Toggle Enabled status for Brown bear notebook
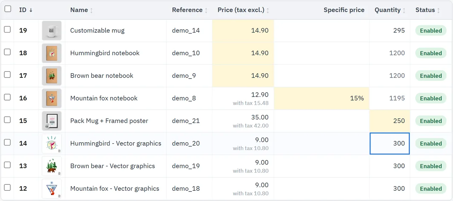453x201 pixels. coord(431,76)
